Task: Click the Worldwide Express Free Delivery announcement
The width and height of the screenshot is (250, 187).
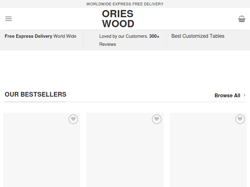Action: tap(125, 4)
